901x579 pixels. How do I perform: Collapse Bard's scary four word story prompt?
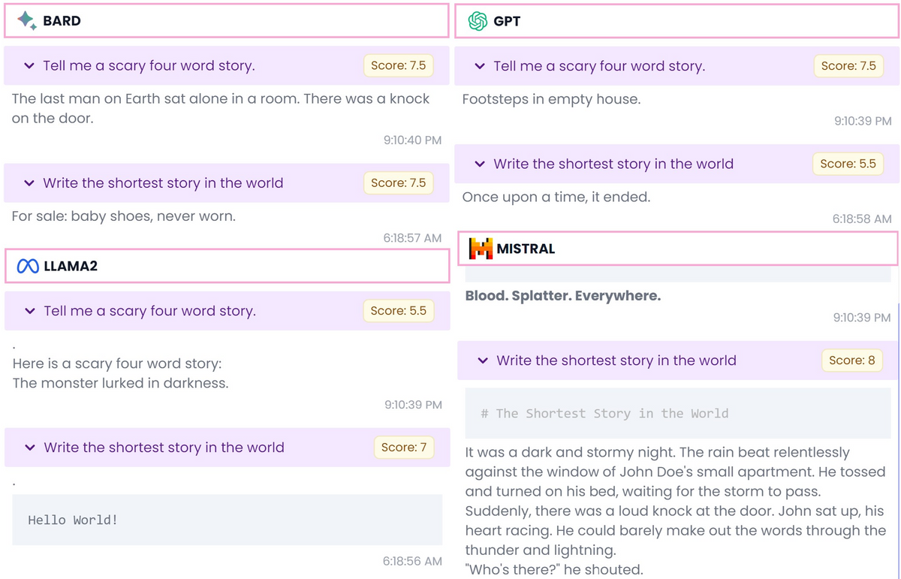point(29,66)
